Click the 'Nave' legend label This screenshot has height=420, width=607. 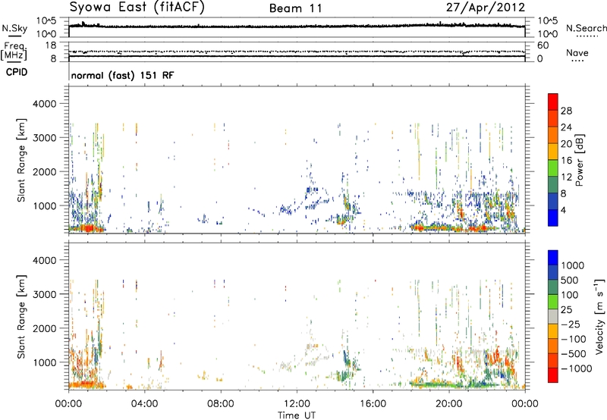[577, 52]
